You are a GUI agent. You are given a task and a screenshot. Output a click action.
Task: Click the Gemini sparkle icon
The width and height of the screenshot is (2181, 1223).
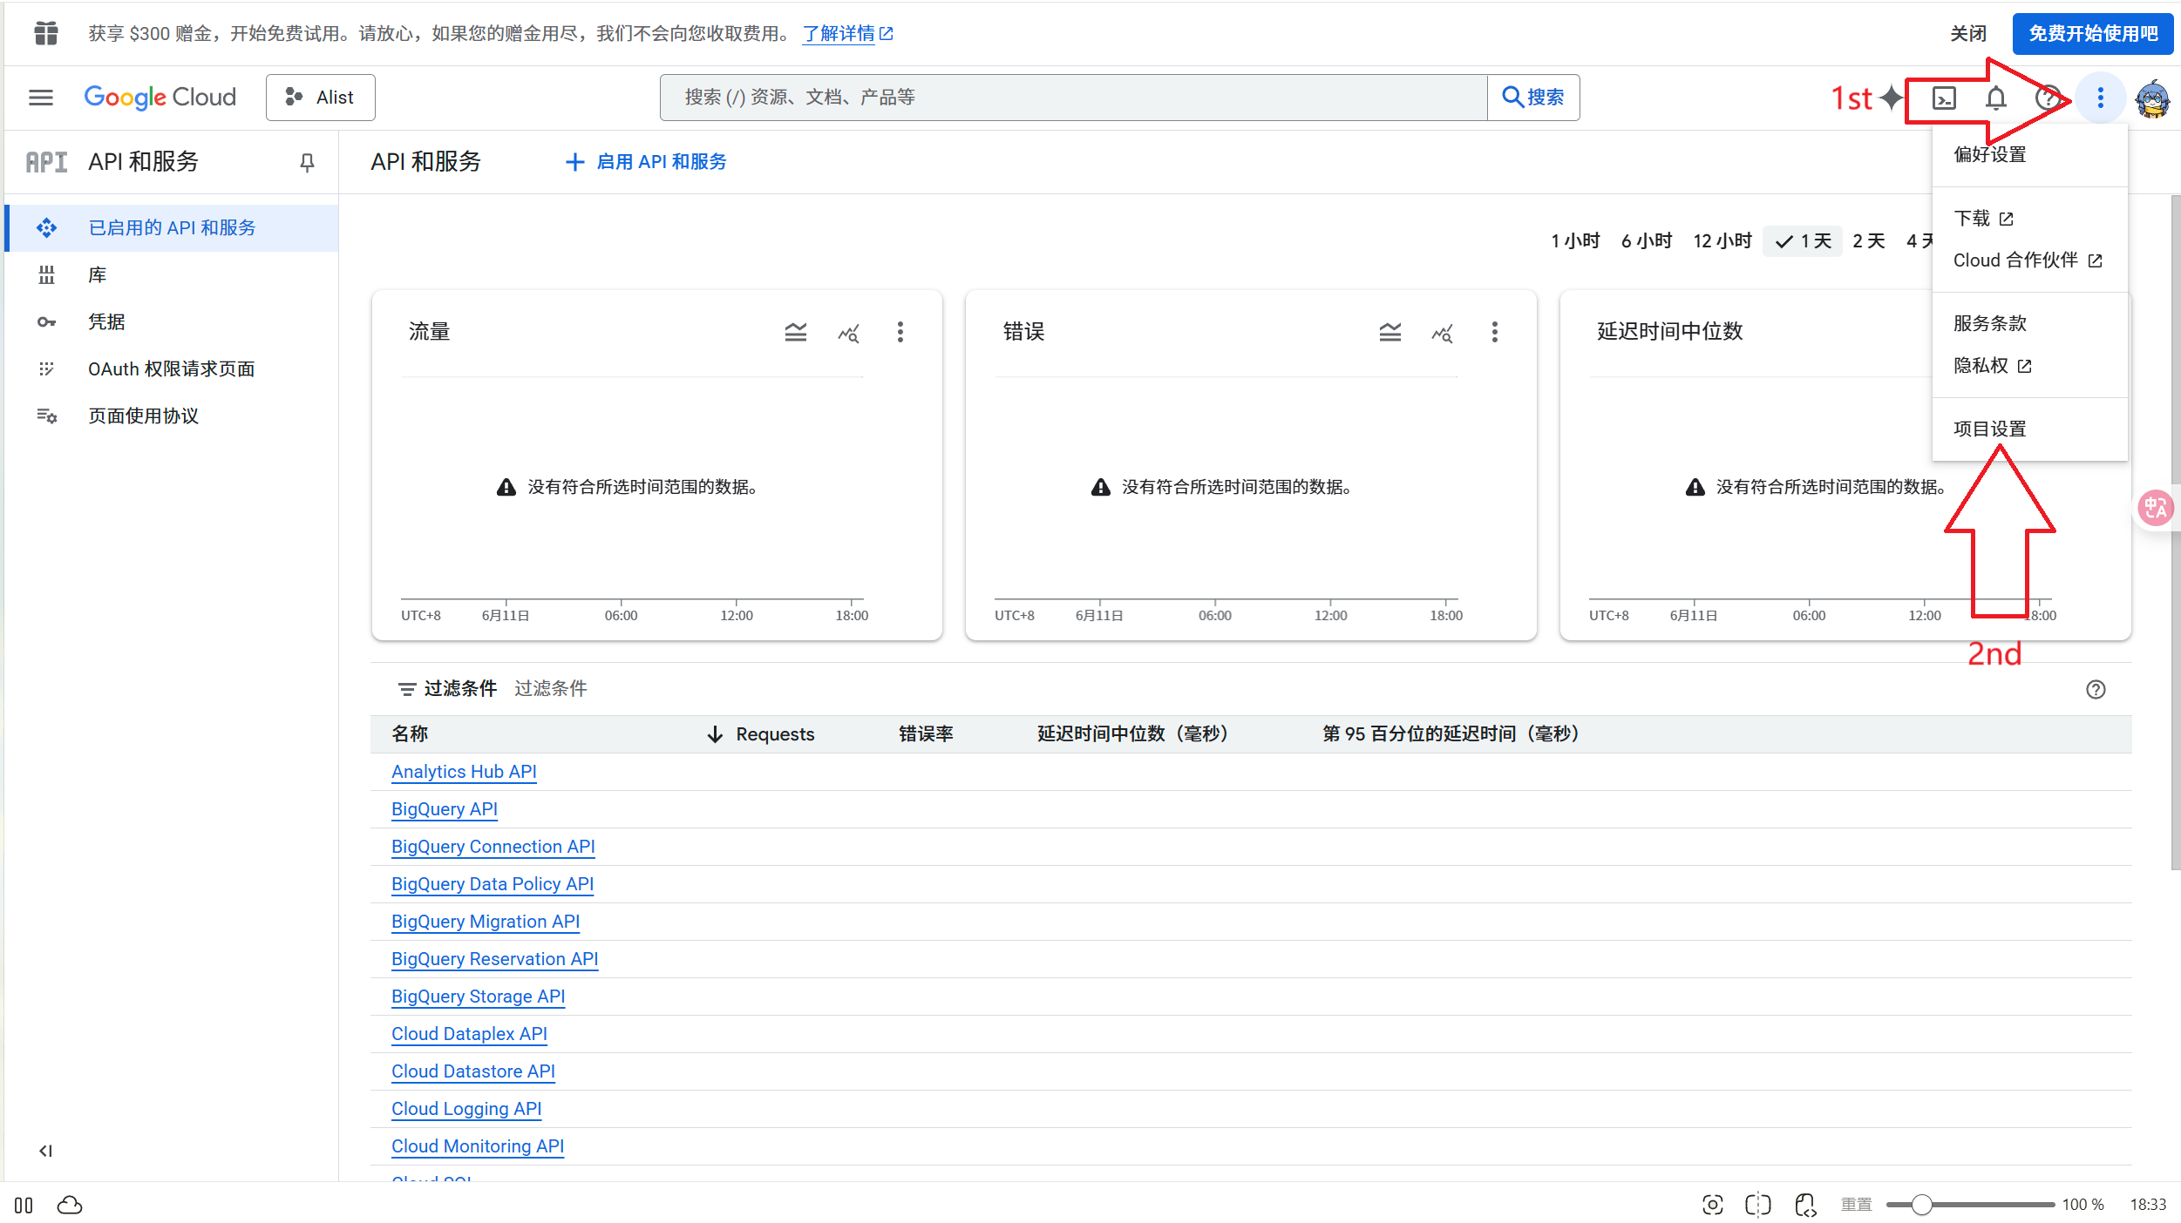(1890, 98)
